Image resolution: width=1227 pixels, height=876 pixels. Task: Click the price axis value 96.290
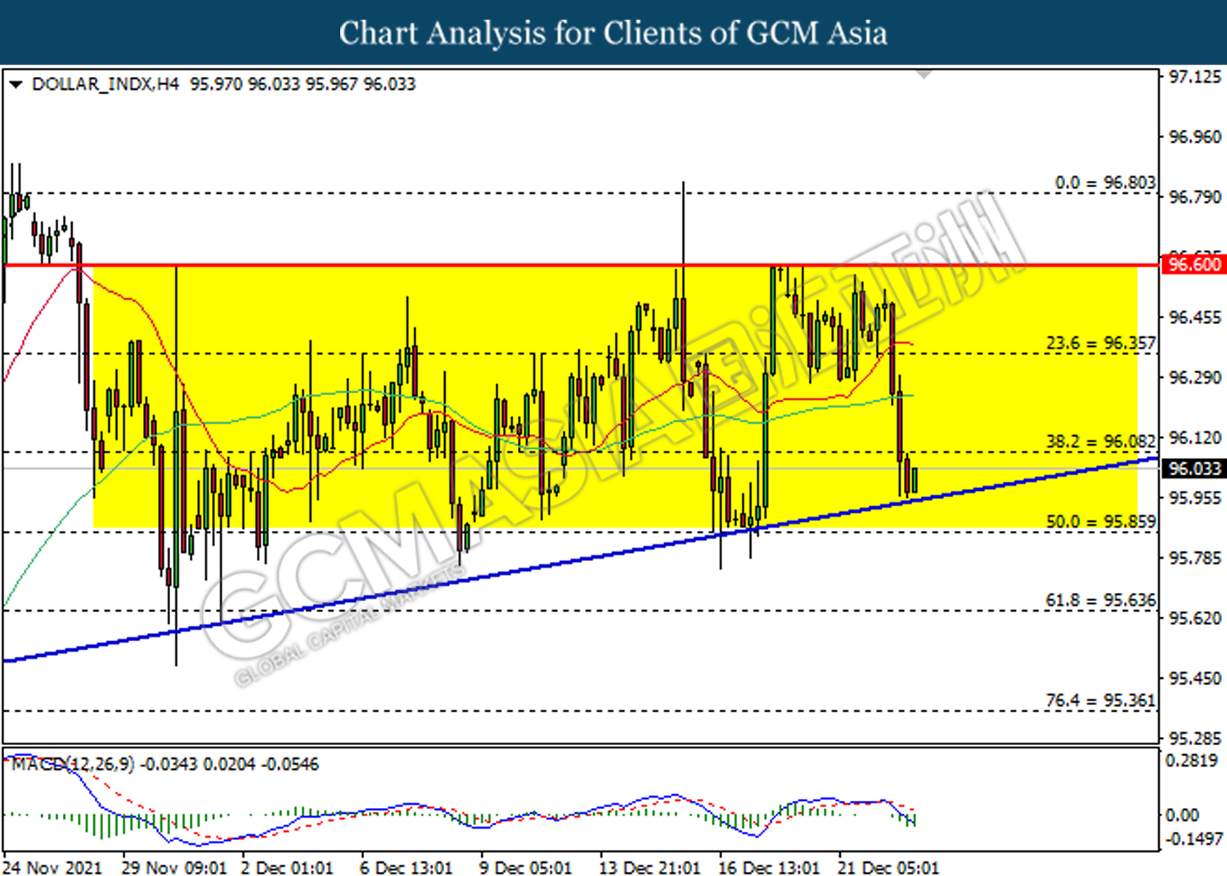[x=1194, y=378]
